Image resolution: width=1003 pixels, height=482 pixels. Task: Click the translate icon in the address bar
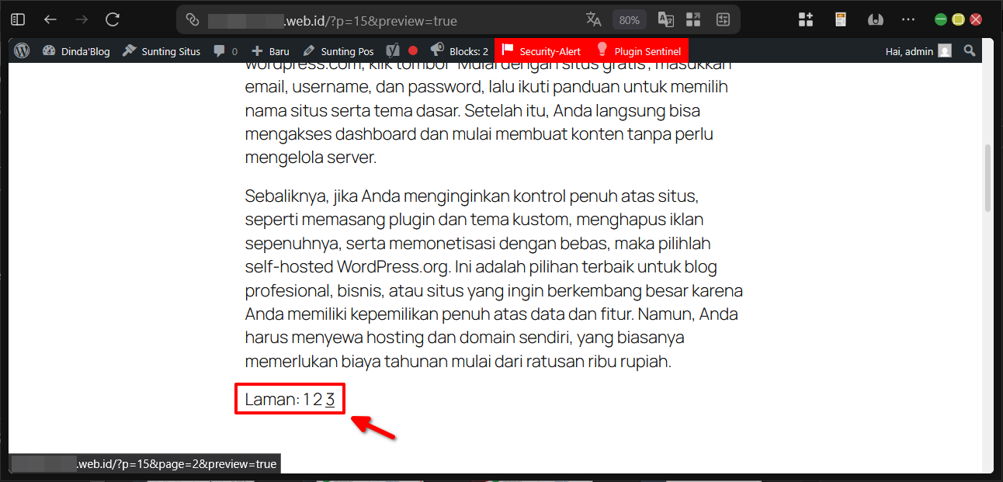click(593, 19)
